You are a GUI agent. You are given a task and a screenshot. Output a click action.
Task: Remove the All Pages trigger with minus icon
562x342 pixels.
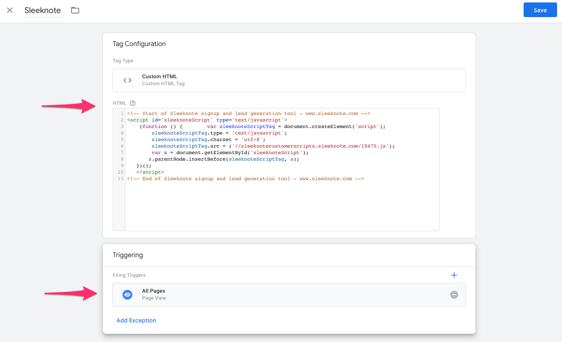(454, 295)
